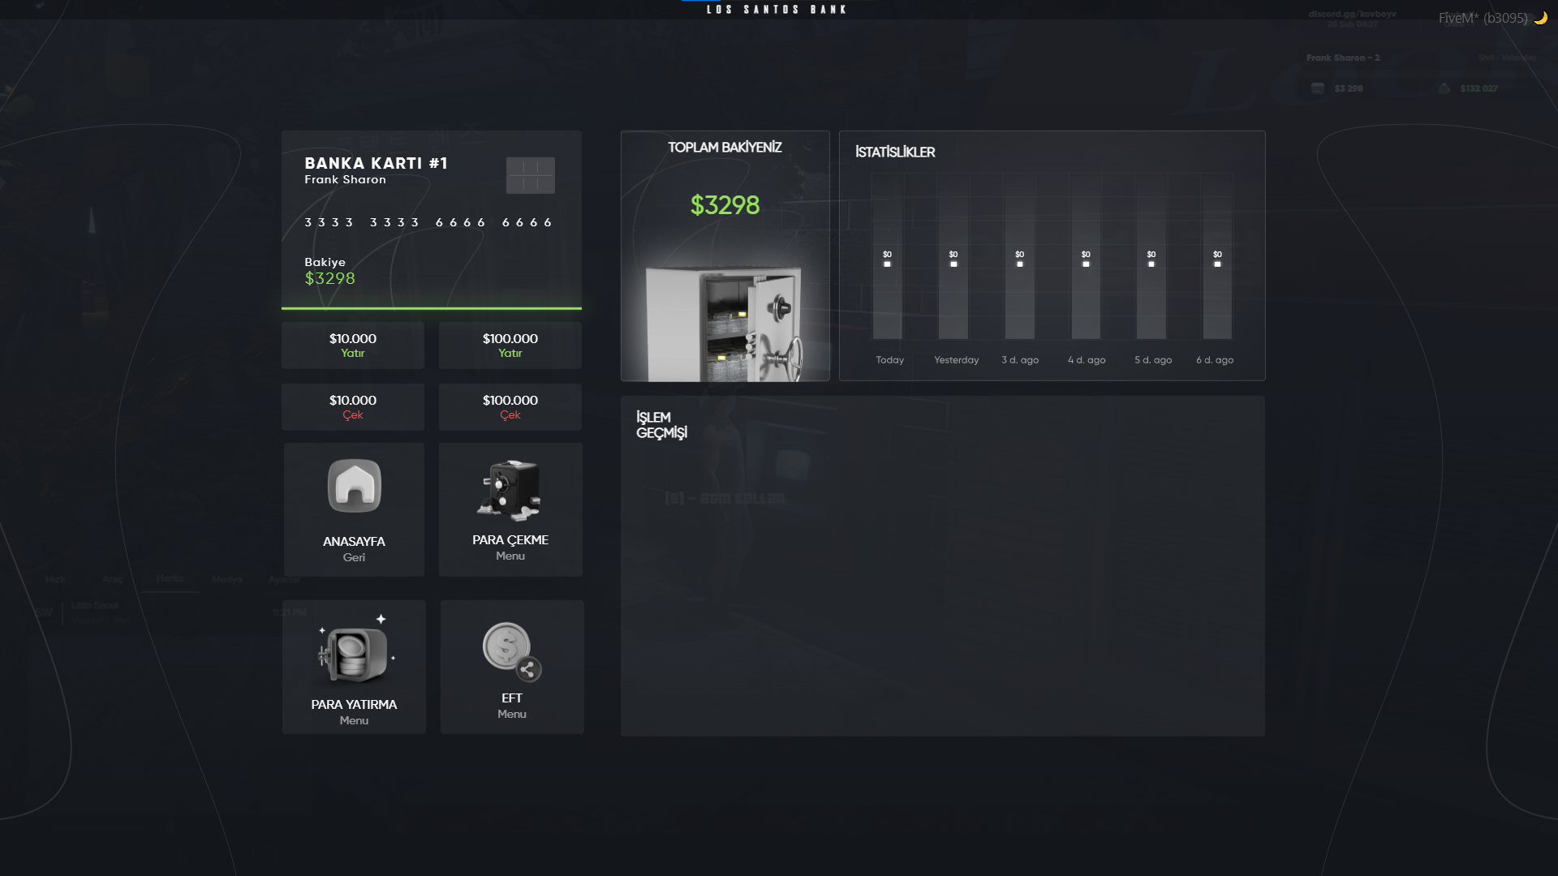Click the card number 3333 3333 6666 6666
This screenshot has height=876, width=1558.
tap(428, 222)
